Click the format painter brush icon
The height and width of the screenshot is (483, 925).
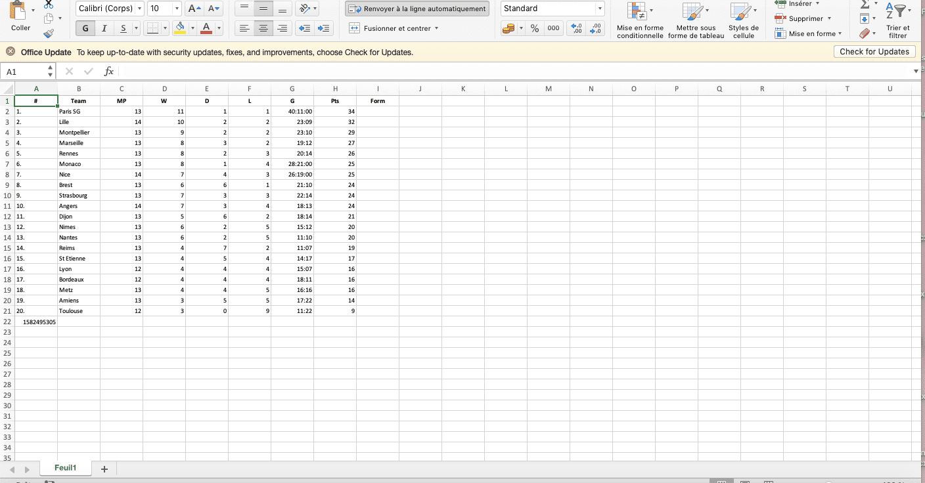click(x=49, y=33)
